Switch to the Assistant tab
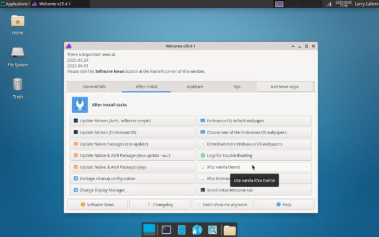 click(x=195, y=87)
